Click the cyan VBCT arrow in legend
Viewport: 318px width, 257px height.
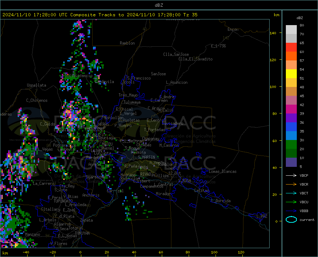(291, 193)
